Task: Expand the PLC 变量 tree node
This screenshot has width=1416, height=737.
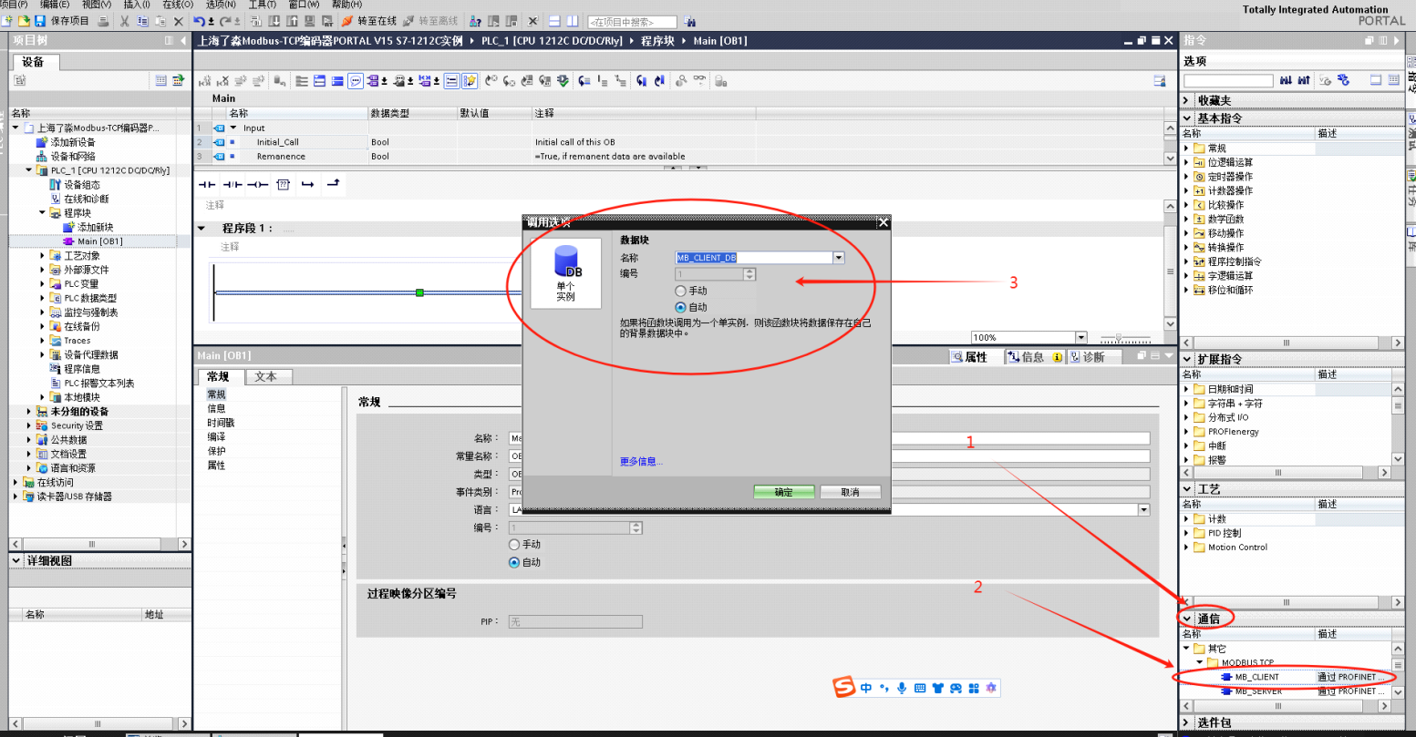Action: pos(42,284)
